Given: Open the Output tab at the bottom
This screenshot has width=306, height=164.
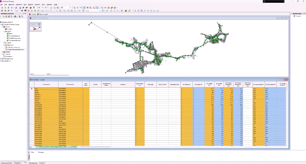Looking at the screenshot, I should pyautogui.click(x=42, y=163).
